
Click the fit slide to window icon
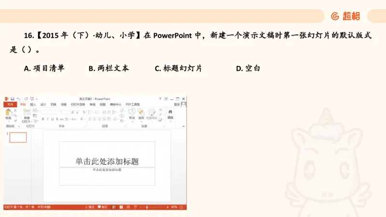coord(181,207)
